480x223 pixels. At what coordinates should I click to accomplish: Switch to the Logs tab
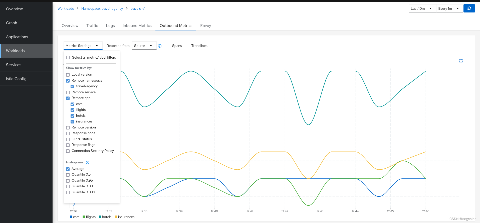(110, 25)
